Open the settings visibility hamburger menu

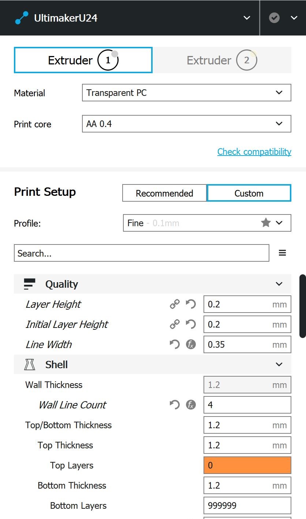[x=282, y=253]
